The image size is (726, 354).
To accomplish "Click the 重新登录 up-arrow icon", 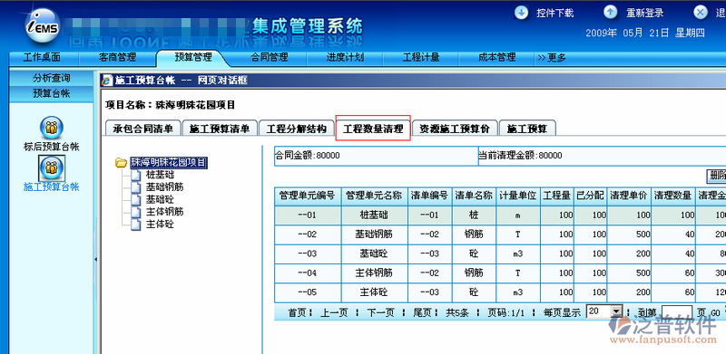I will 611,13.
